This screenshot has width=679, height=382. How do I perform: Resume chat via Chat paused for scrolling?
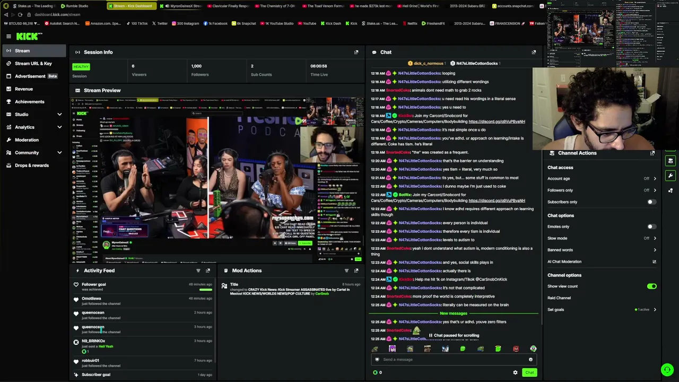454,335
